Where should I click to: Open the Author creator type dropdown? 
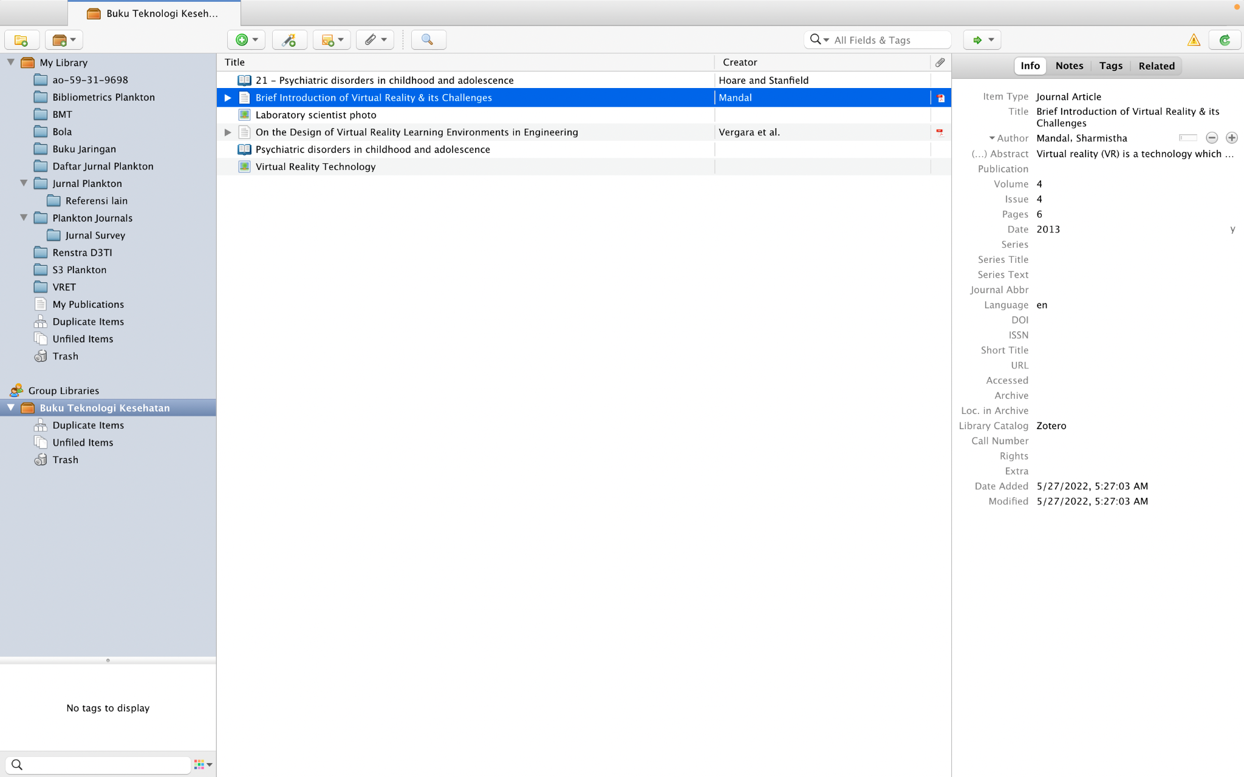(1008, 138)
